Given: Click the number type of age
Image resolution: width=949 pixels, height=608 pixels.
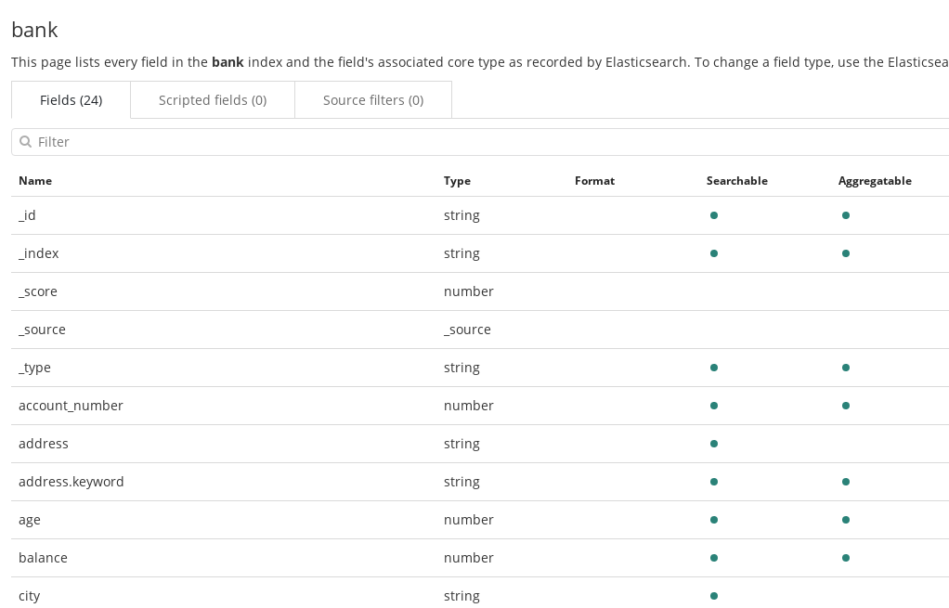Looking at the screenshot, I should 468,520.
